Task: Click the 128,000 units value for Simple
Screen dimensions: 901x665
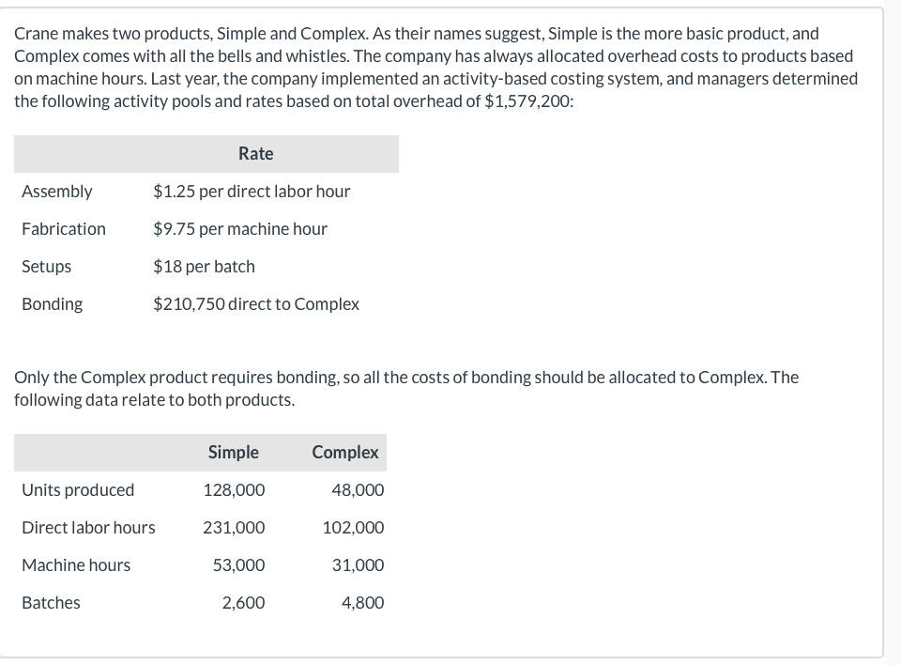Action: click(234, 490)
